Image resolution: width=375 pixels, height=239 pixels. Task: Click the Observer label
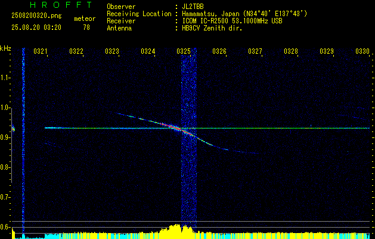(121, 7)
